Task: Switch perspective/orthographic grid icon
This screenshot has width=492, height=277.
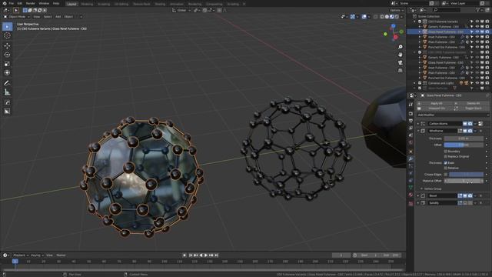Action: pyautogui.click(x=401, y=71)
